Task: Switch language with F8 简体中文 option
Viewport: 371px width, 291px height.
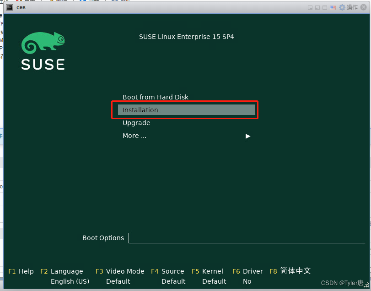Action: pos(290,271)
